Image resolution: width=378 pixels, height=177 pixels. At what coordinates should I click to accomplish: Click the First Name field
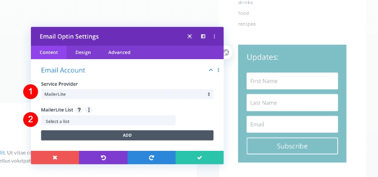point(292,81)
